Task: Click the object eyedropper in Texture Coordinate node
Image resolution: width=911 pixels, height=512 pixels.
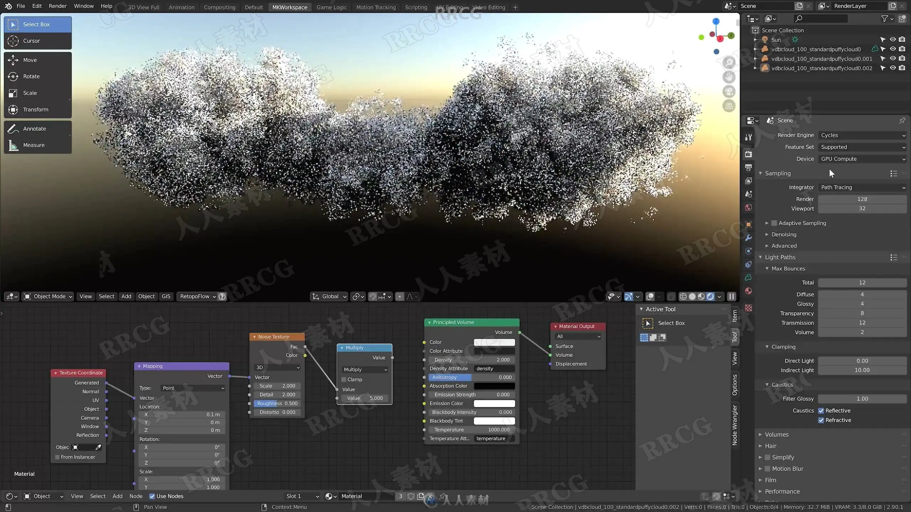Action: [98, 447]
